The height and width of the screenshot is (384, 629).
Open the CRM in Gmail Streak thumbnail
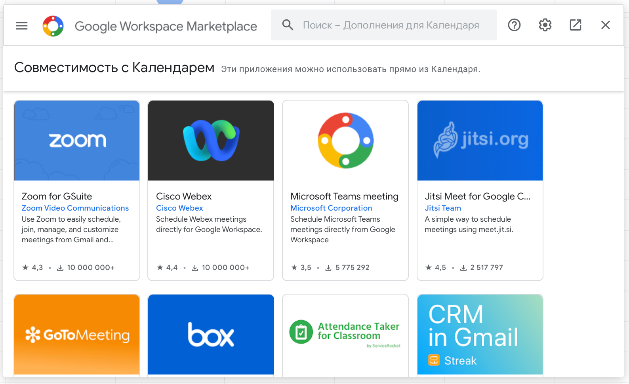(480, 335)
